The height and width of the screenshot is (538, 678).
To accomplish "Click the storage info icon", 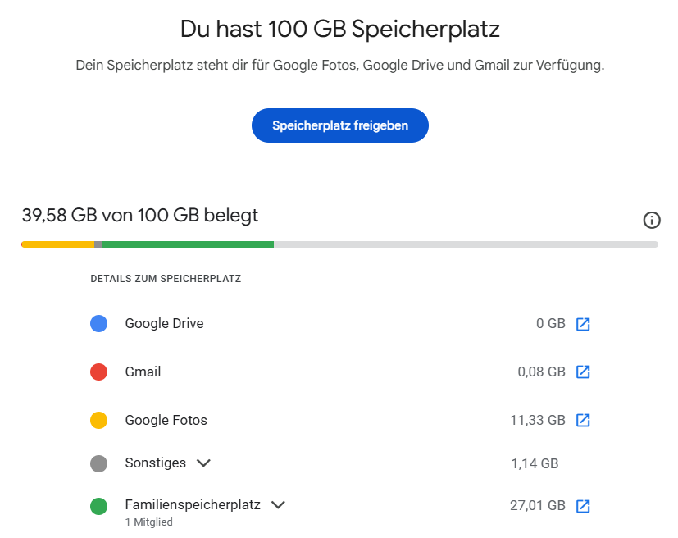I will [x=652, y=220].
